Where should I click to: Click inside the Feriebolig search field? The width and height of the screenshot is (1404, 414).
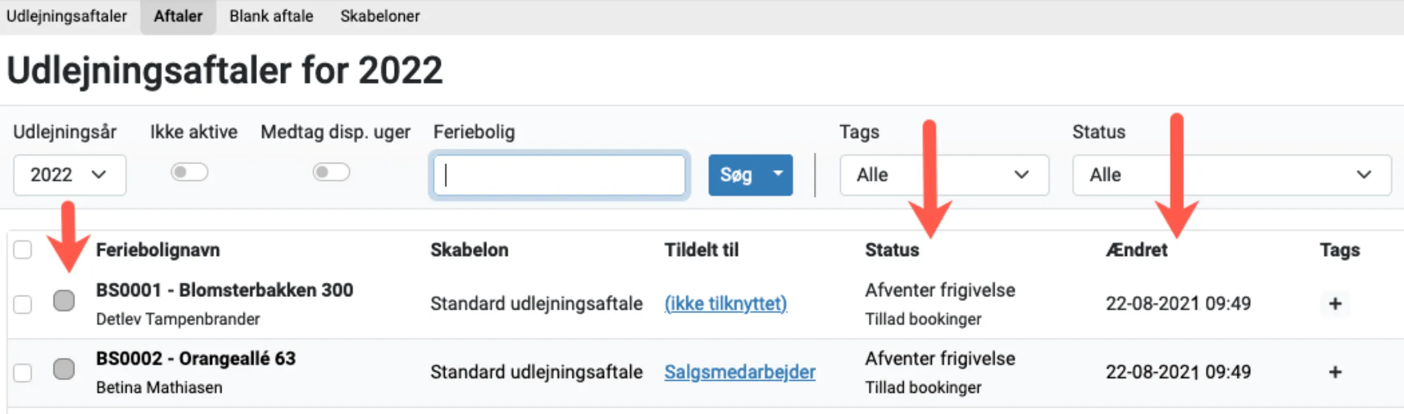pyautogui.click(x=559, y=174)
